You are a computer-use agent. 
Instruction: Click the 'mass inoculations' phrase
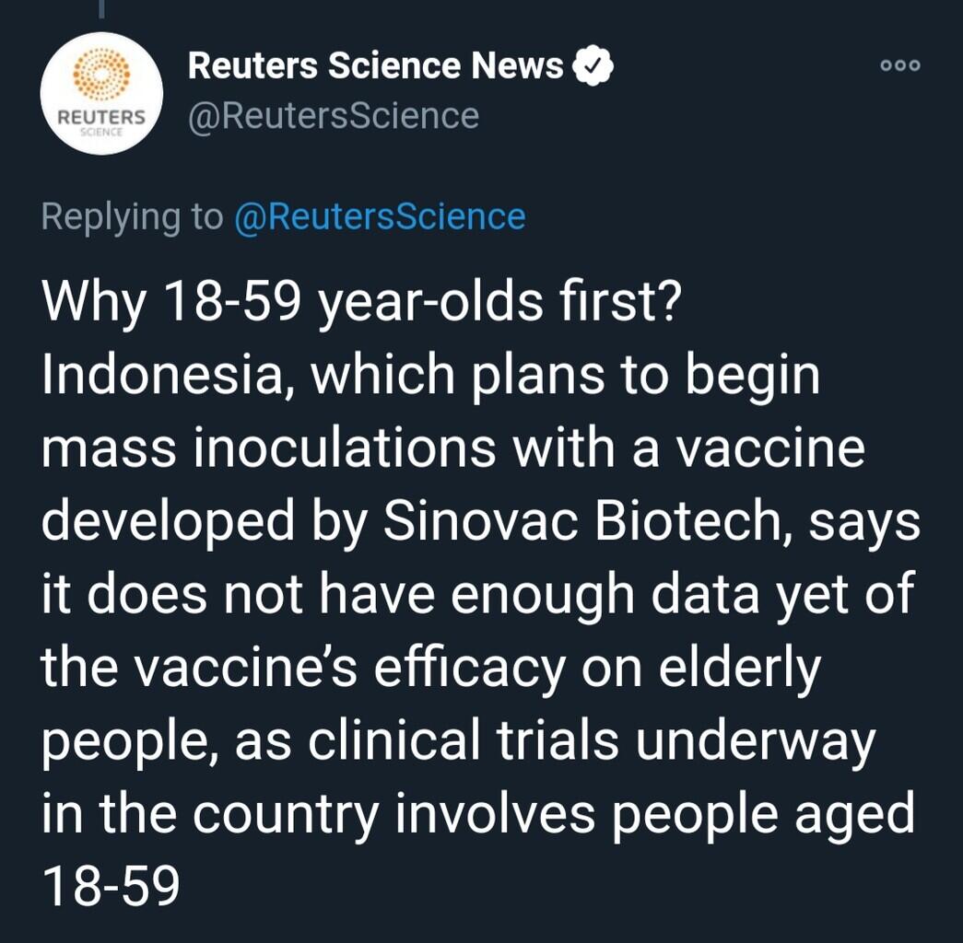pyautogui.click(x=269, y=448)
